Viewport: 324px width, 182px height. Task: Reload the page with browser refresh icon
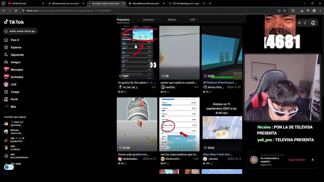click(16, 11)
